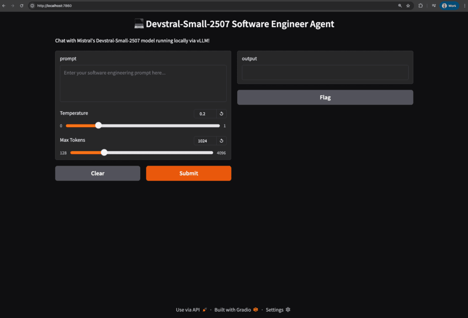Open the Work profile button
468x318 pixels.
click(449, 5)
